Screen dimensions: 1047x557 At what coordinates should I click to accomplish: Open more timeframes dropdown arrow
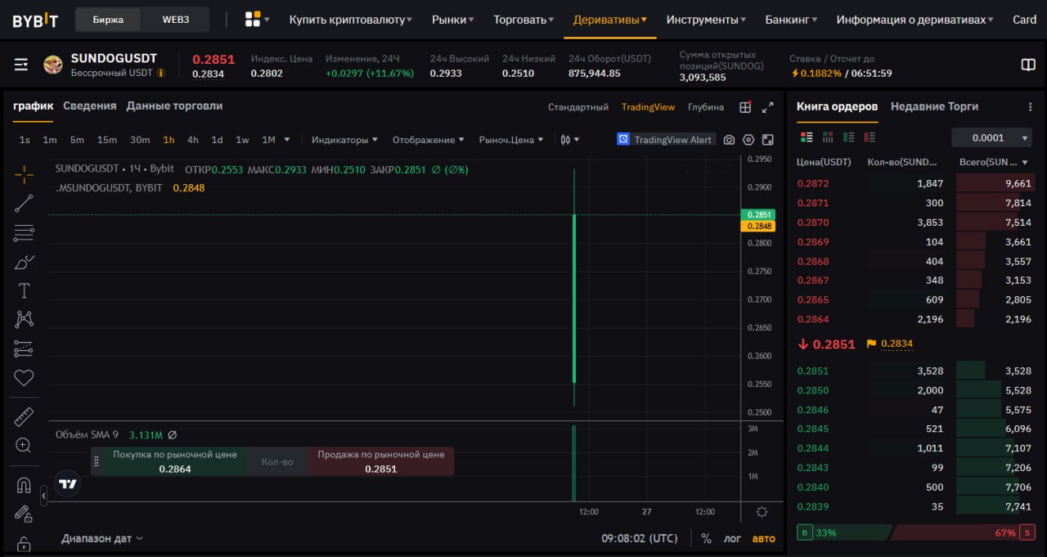coord(287,140)
